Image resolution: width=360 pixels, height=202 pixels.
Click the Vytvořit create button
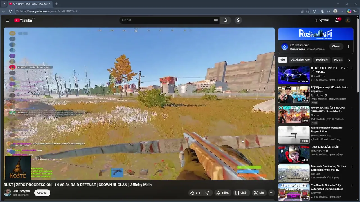(x=321, y=20)
